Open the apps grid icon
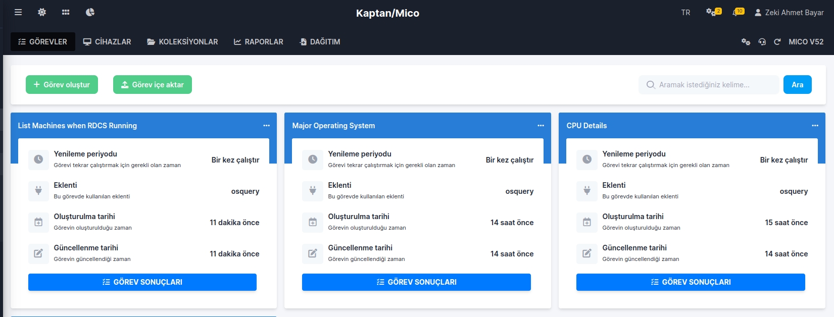834x317 pixels. click(66, 12)
